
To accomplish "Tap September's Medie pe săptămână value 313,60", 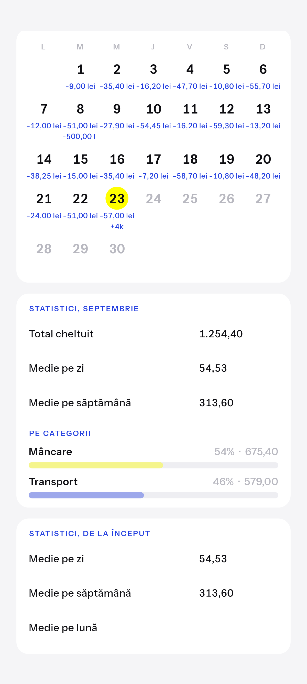I will pyautogui.click(x=216, y=403).
